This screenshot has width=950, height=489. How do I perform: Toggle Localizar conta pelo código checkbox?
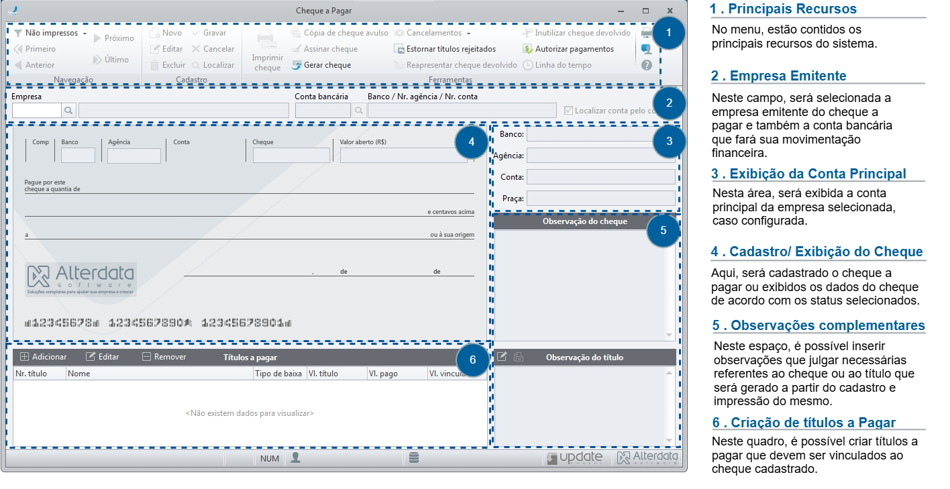pos(569,110)
